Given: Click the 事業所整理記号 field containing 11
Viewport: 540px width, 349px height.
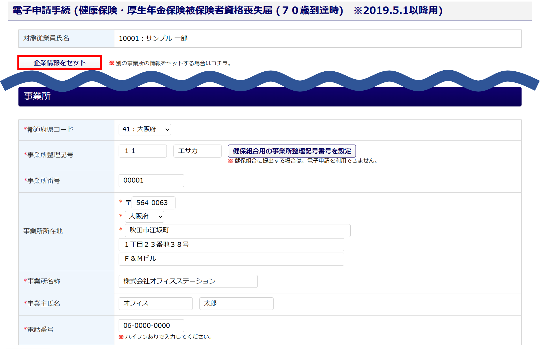Looking at the screenshot, I should 142,151.
